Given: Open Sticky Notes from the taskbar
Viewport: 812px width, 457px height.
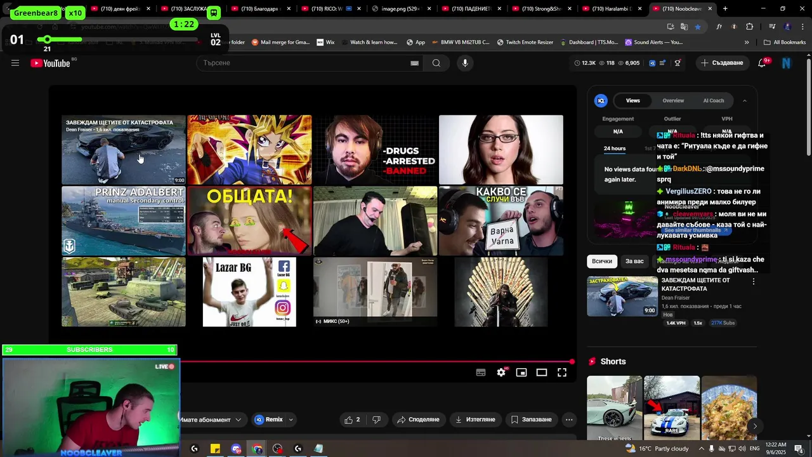Looking at the screenshot, I should (215, 449).
